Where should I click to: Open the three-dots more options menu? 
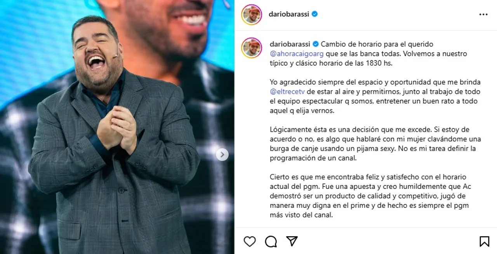point(483,15)
